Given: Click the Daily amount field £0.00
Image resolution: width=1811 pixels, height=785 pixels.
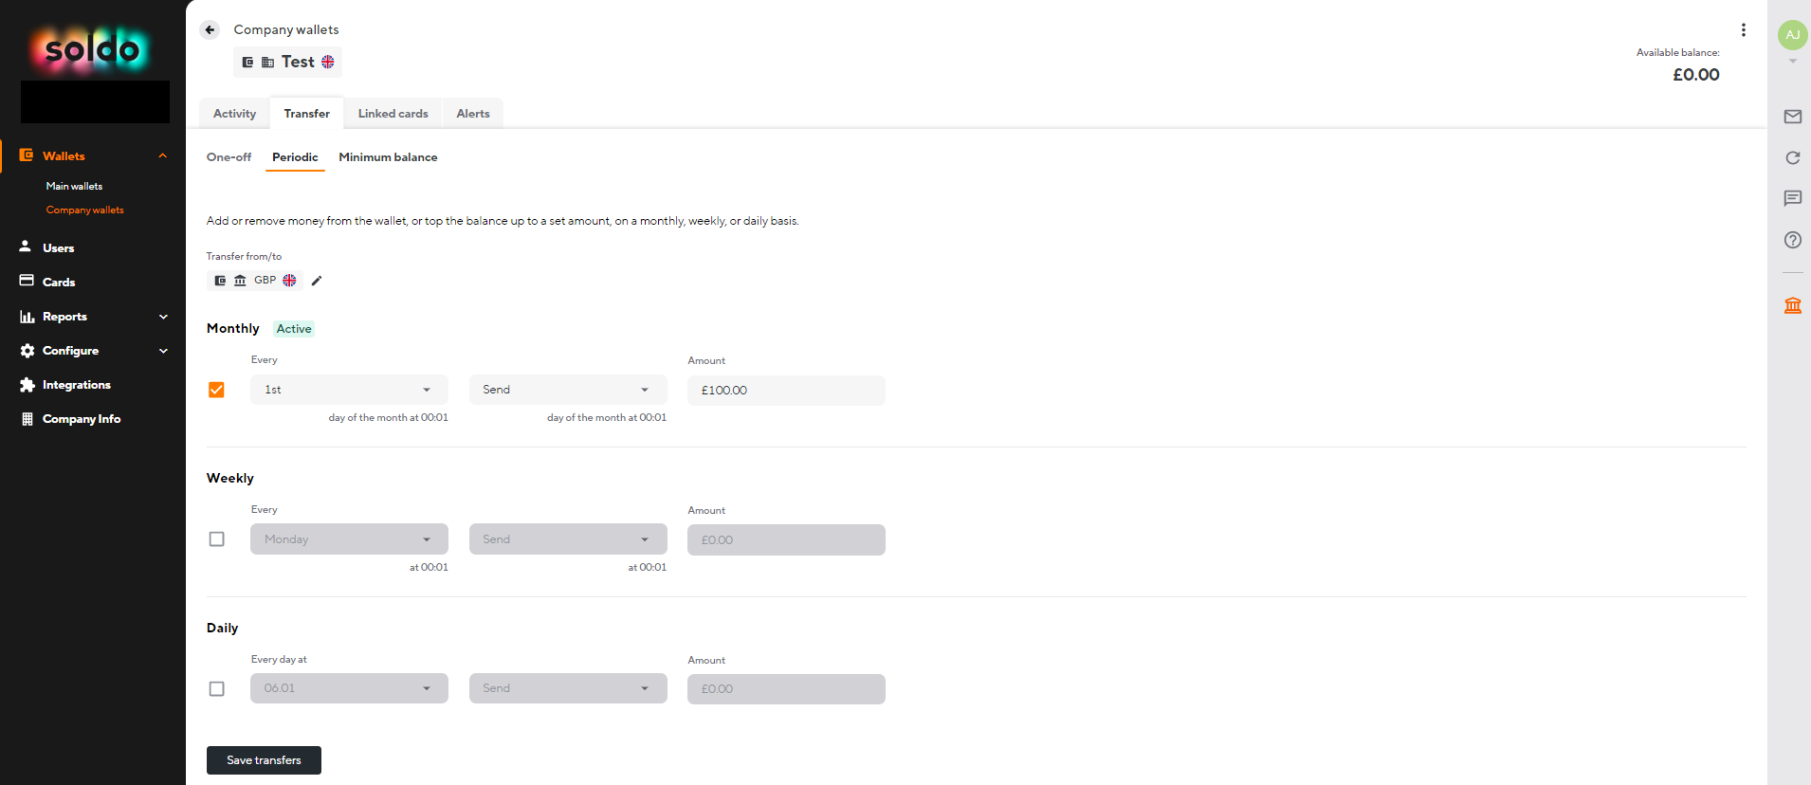Looking at the screenshot, I should pos(786,689).
